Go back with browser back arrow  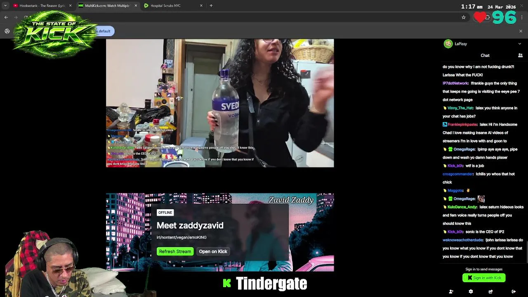(6, 17)
